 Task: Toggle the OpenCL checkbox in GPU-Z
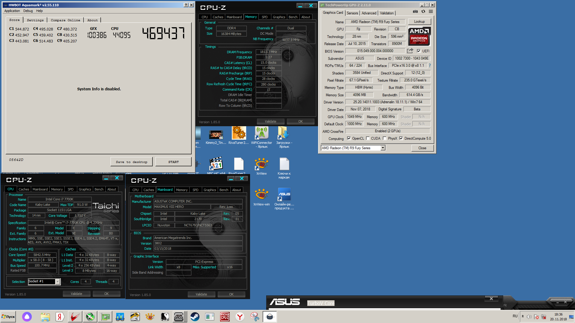pyautogui.click(x=349, y=138)
